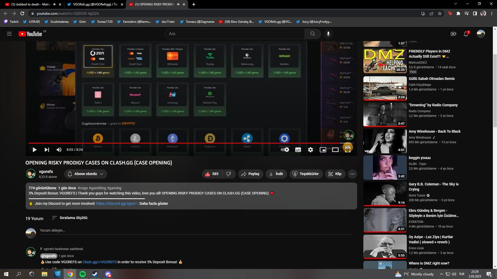Open the Clash.gg/r/VGOREFS link in pinned comment
The height and width of the screenshot is (279, 497).
point(99,262)
